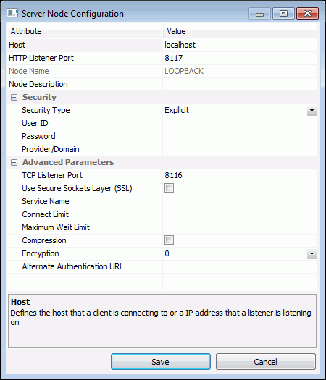Tick the Compression checkbox
The image size is (326, 380).
169,240
